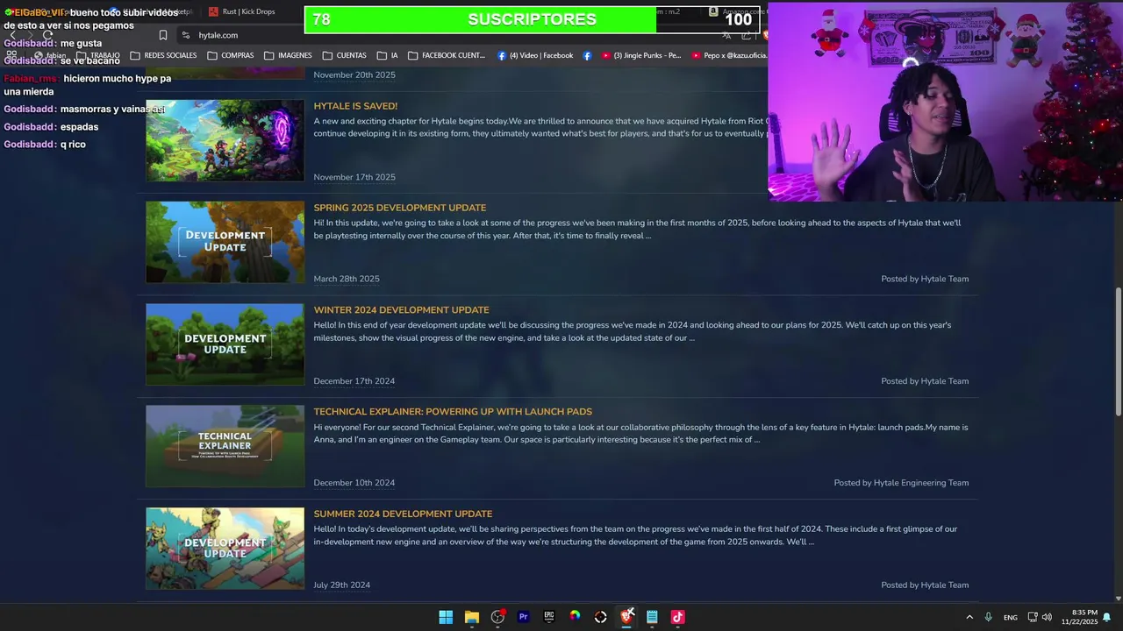
Task: Open the Notepad taskbar icon
Action: click(x=652, y=617)
